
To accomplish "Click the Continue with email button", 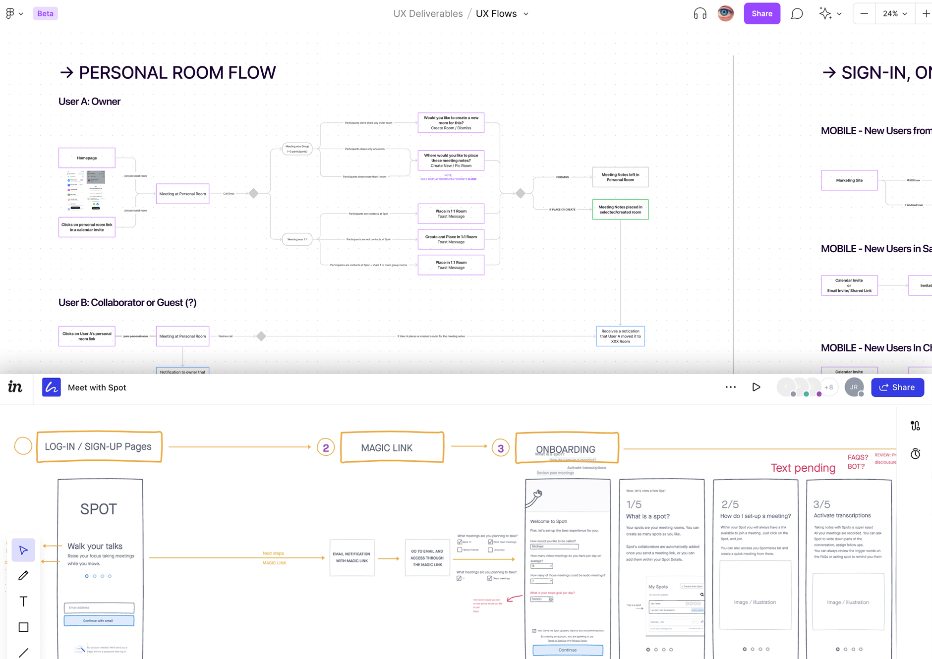I will [x=99, y=621].
